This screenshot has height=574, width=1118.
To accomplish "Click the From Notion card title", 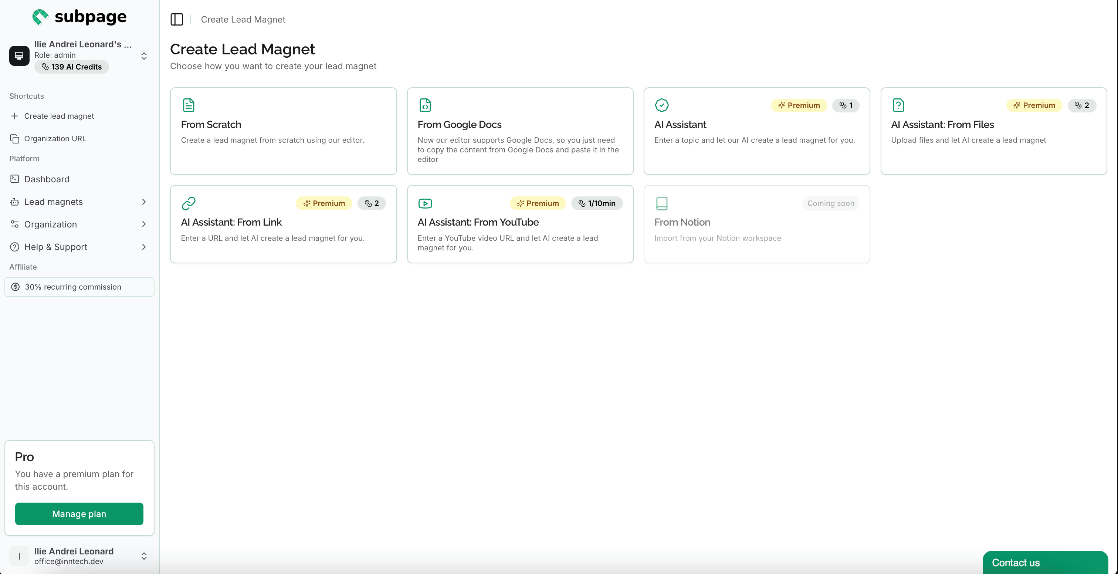I will click(682, 222).
